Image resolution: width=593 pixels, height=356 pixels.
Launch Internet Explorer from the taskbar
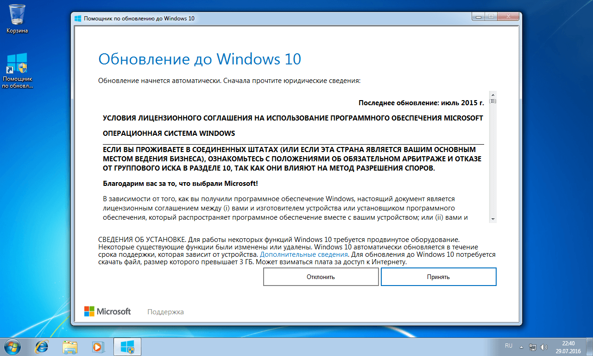pyautogui.click(x=42, y=346)
